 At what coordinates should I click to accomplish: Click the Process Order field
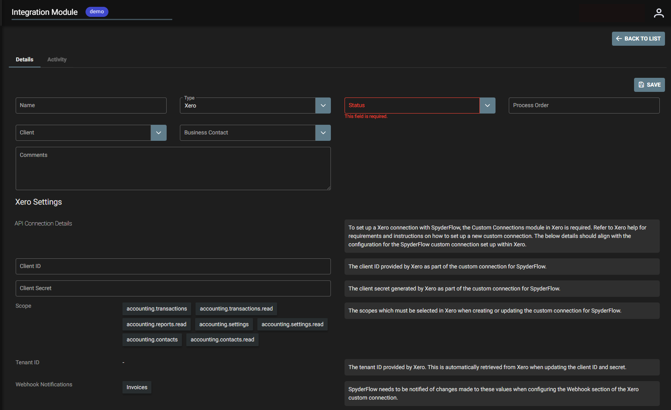coord(584,106)
